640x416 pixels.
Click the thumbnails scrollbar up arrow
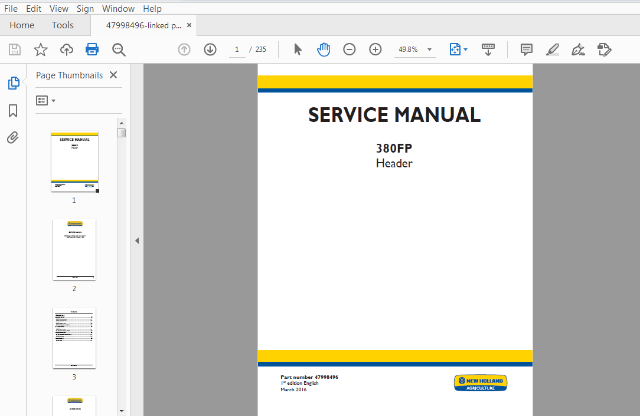[121, 123]
